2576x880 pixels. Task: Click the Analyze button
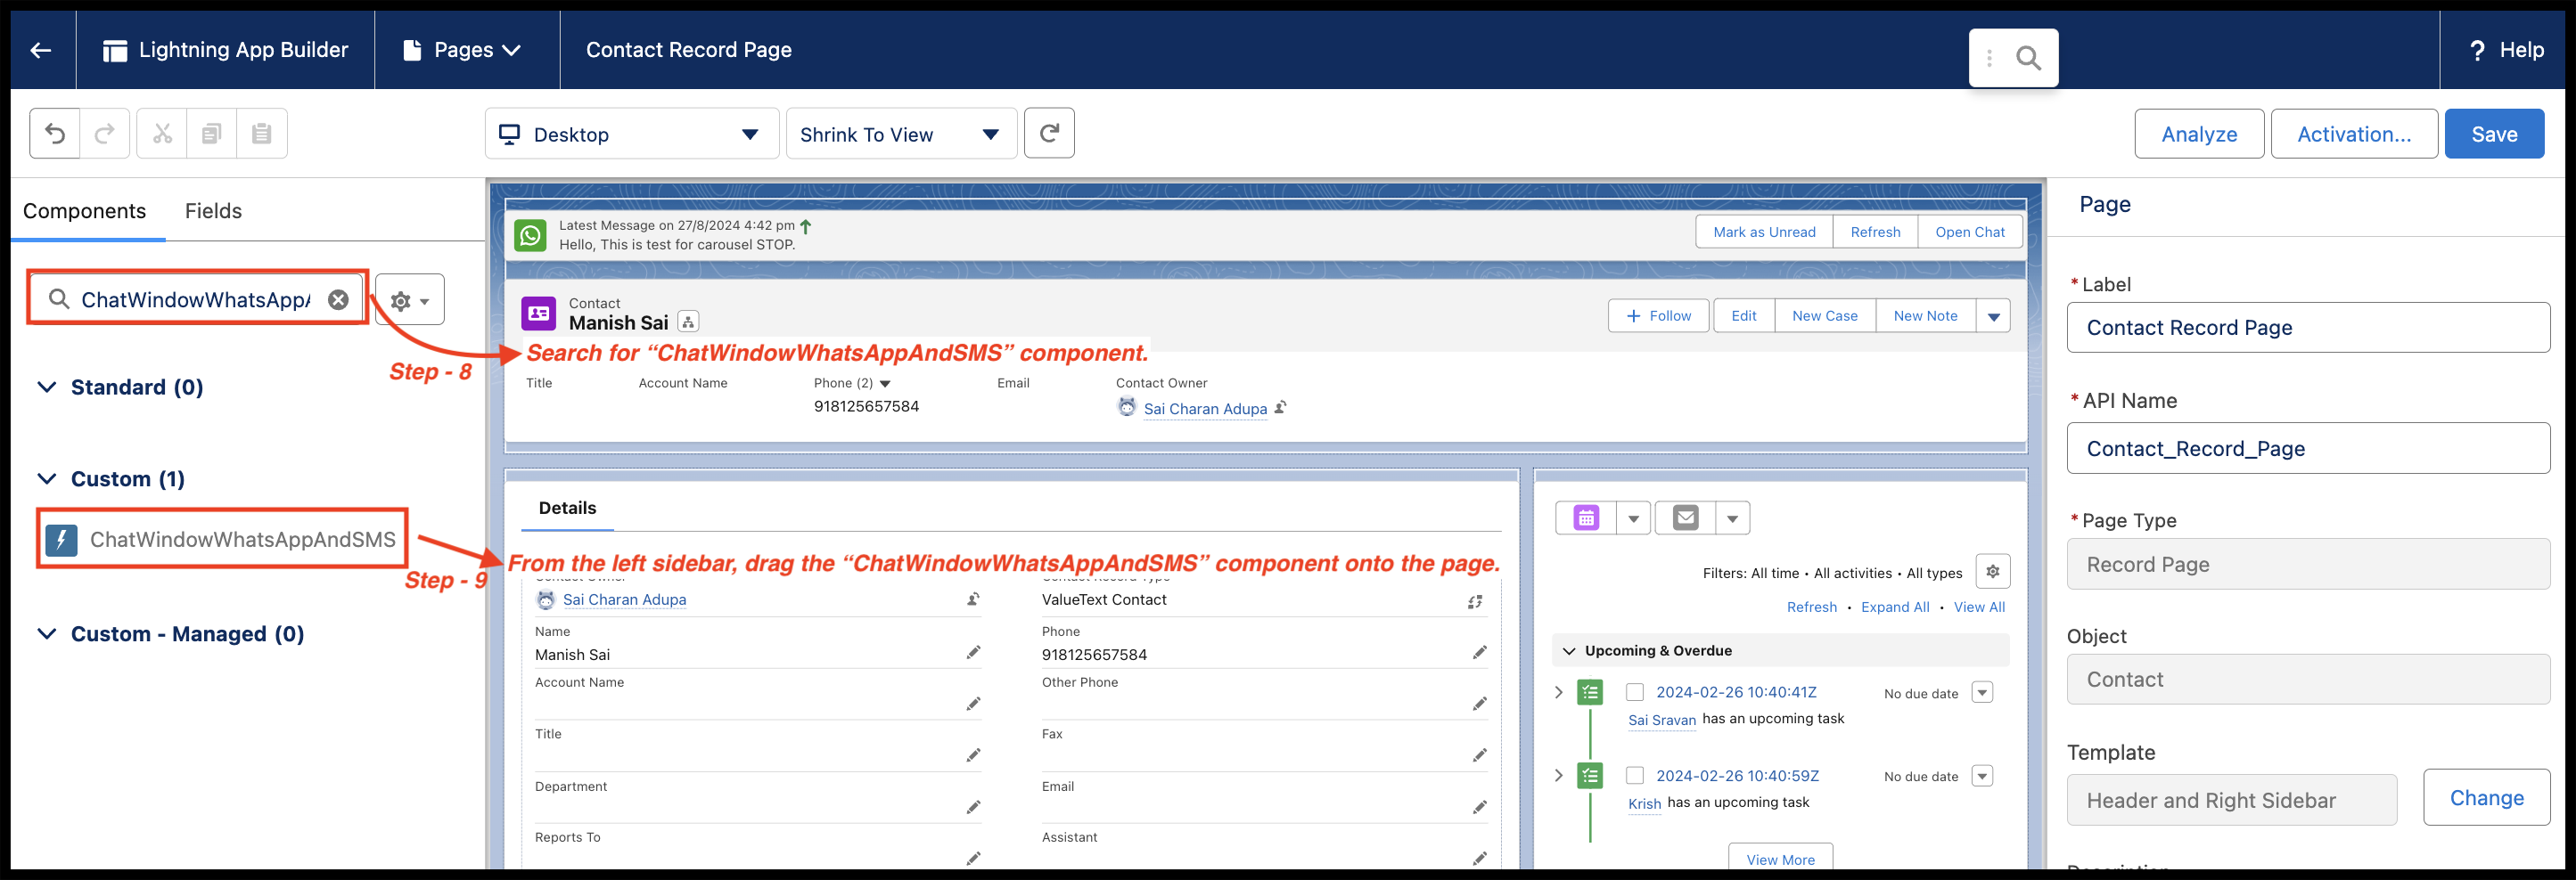pyautogui.click(x=2199, y=134)
